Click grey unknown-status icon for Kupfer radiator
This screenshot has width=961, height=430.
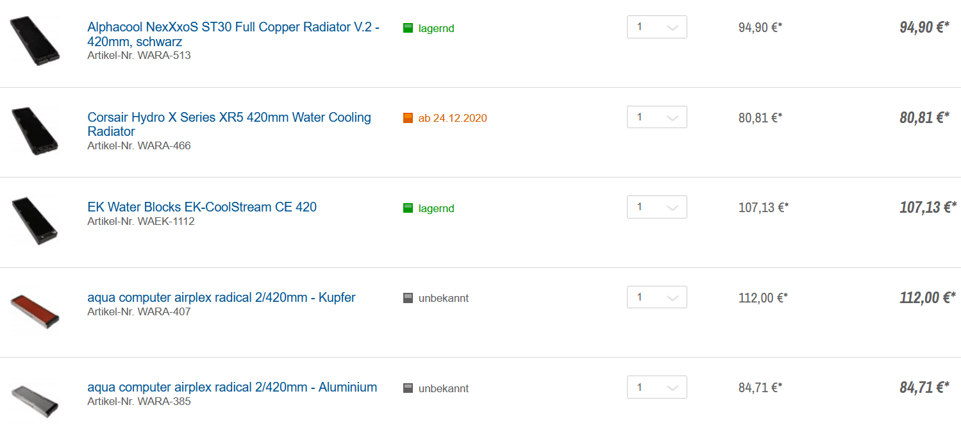[x=408, y=298]
